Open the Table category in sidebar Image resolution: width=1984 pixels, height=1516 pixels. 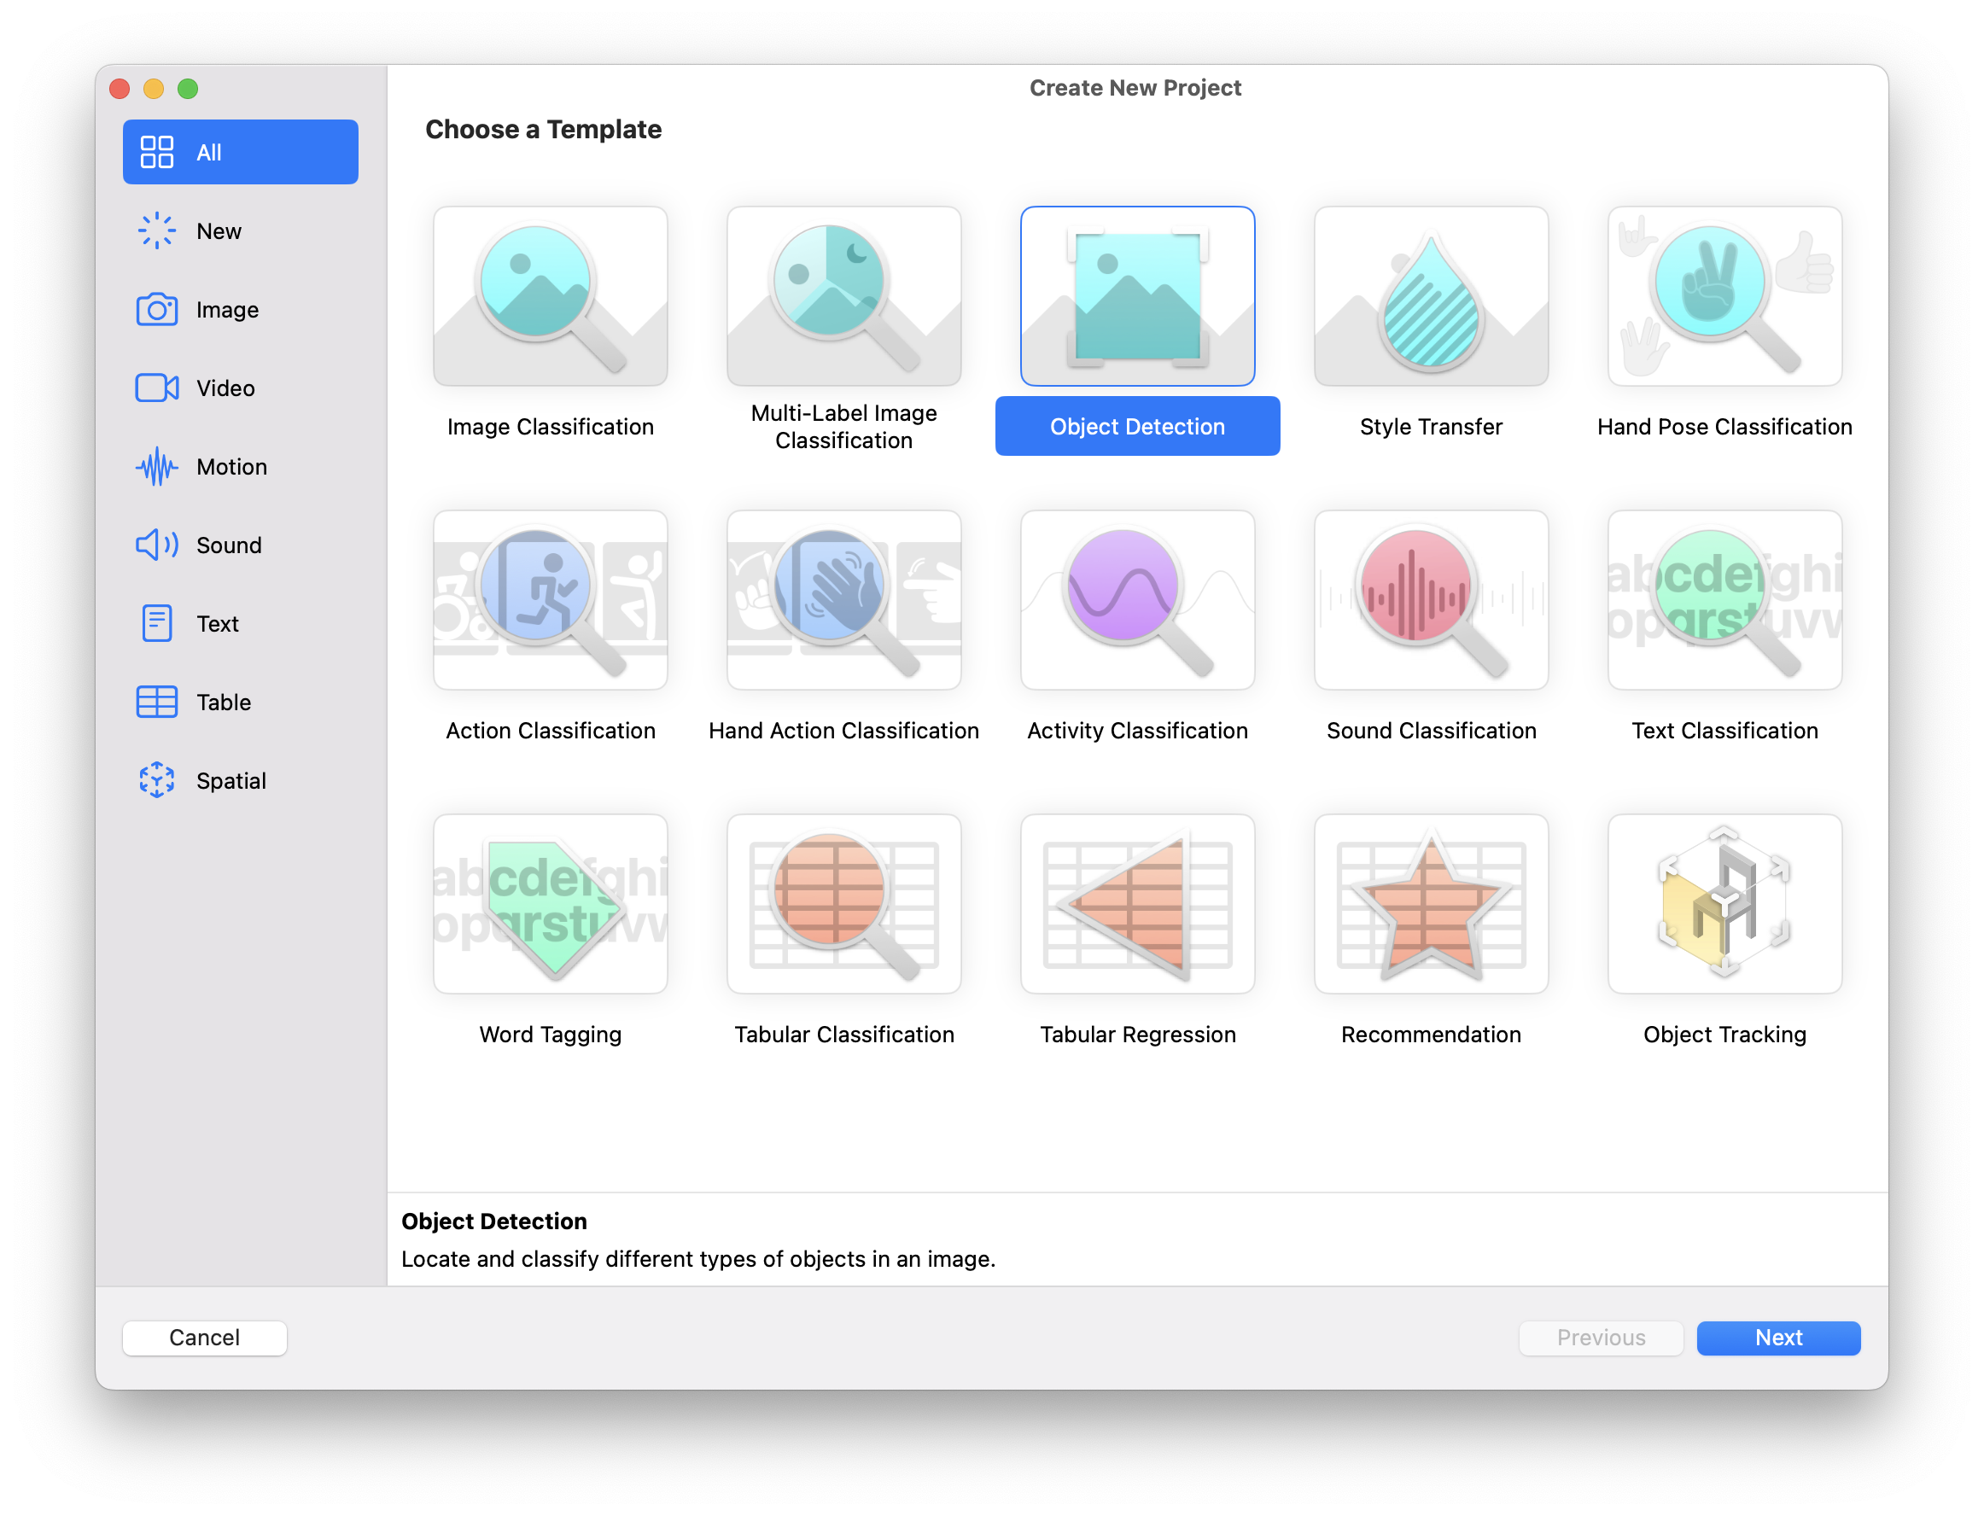[224, 702]
